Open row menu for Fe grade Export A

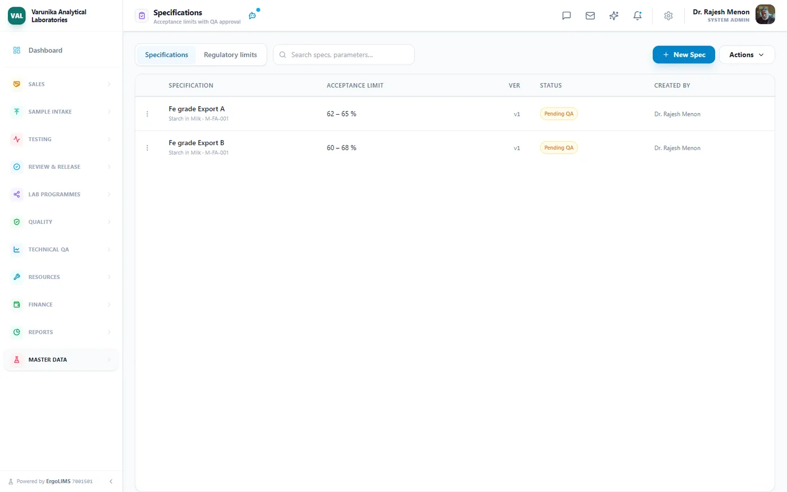(x=147, y=114)
